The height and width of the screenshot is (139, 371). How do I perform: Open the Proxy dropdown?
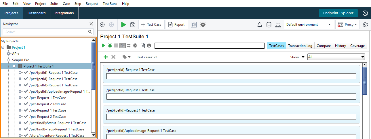click(x=347, y=25)
